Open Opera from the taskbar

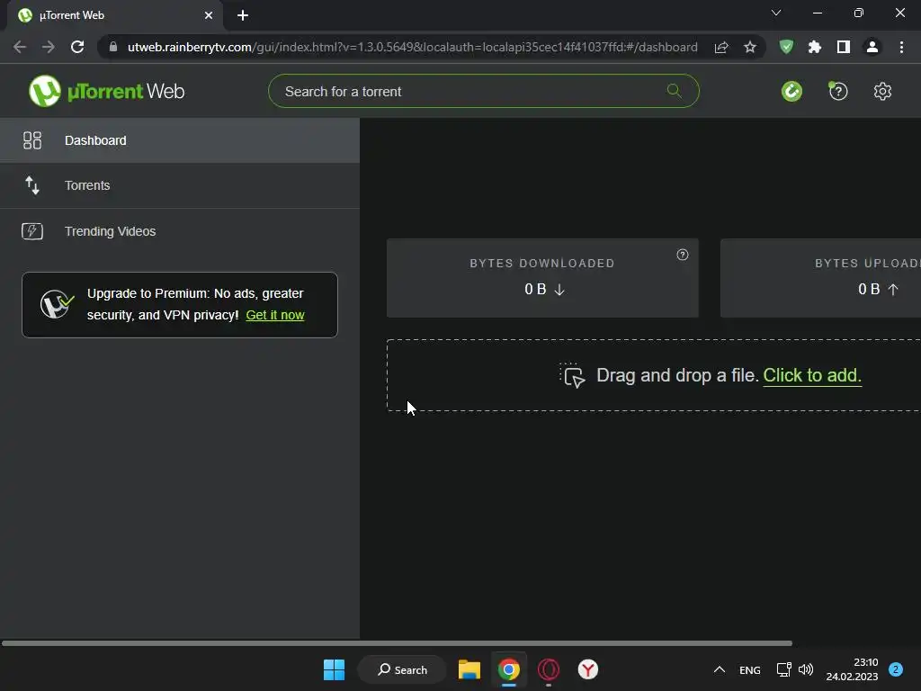click(x=548, y=669)
